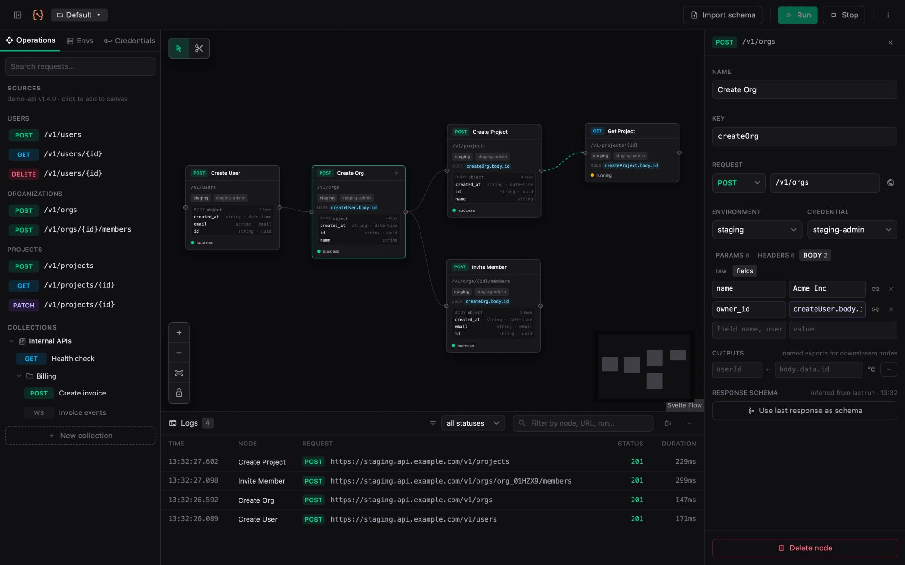Open the all statuses filter dropdown
Image resolution: width=905 pixels, height=565 pixels.
coord(473,423)
